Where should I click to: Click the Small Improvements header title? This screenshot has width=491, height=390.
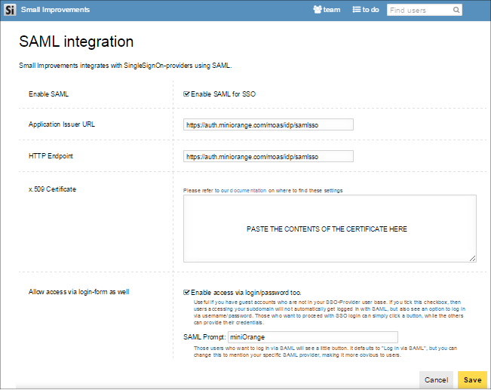[x=55, y=10]
